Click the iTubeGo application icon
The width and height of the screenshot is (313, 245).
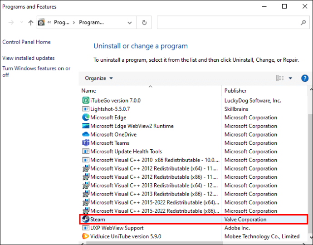(x=86, y=100)
